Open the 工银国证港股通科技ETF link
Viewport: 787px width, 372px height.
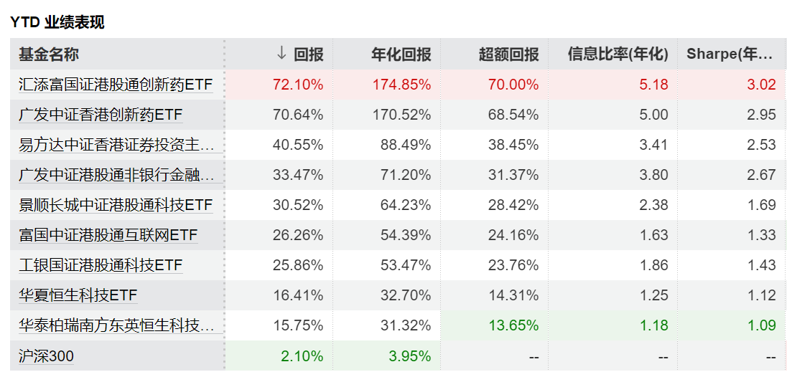(x=101, y=265)
